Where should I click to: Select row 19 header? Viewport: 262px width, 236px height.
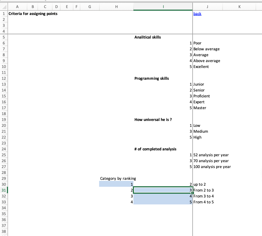pos(4,120)
